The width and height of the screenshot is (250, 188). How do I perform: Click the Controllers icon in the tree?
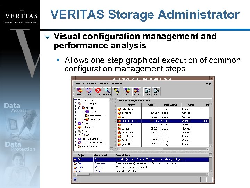tap(79, 131)
